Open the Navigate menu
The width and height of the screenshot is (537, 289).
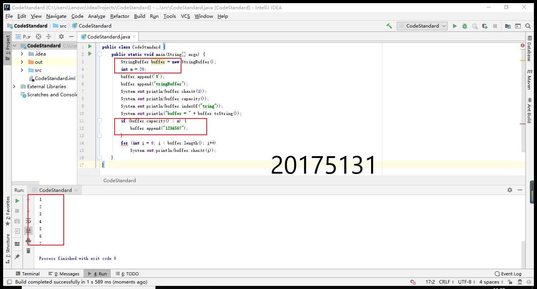tap(56, 16)
